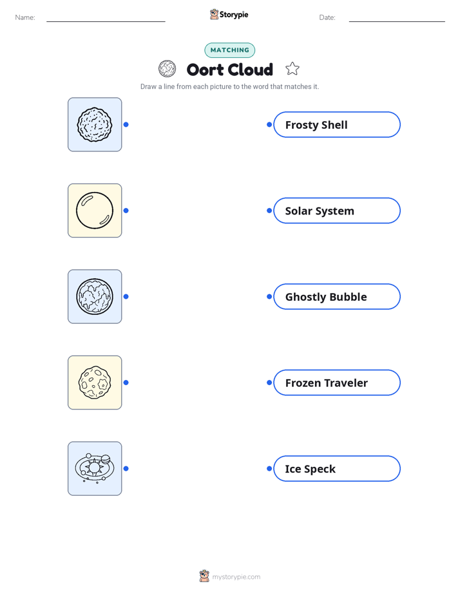The width and height of the screenshot is (460, 595).
Task: Click the Storypie bear logo at top
Action: click(x=214, y=14)
